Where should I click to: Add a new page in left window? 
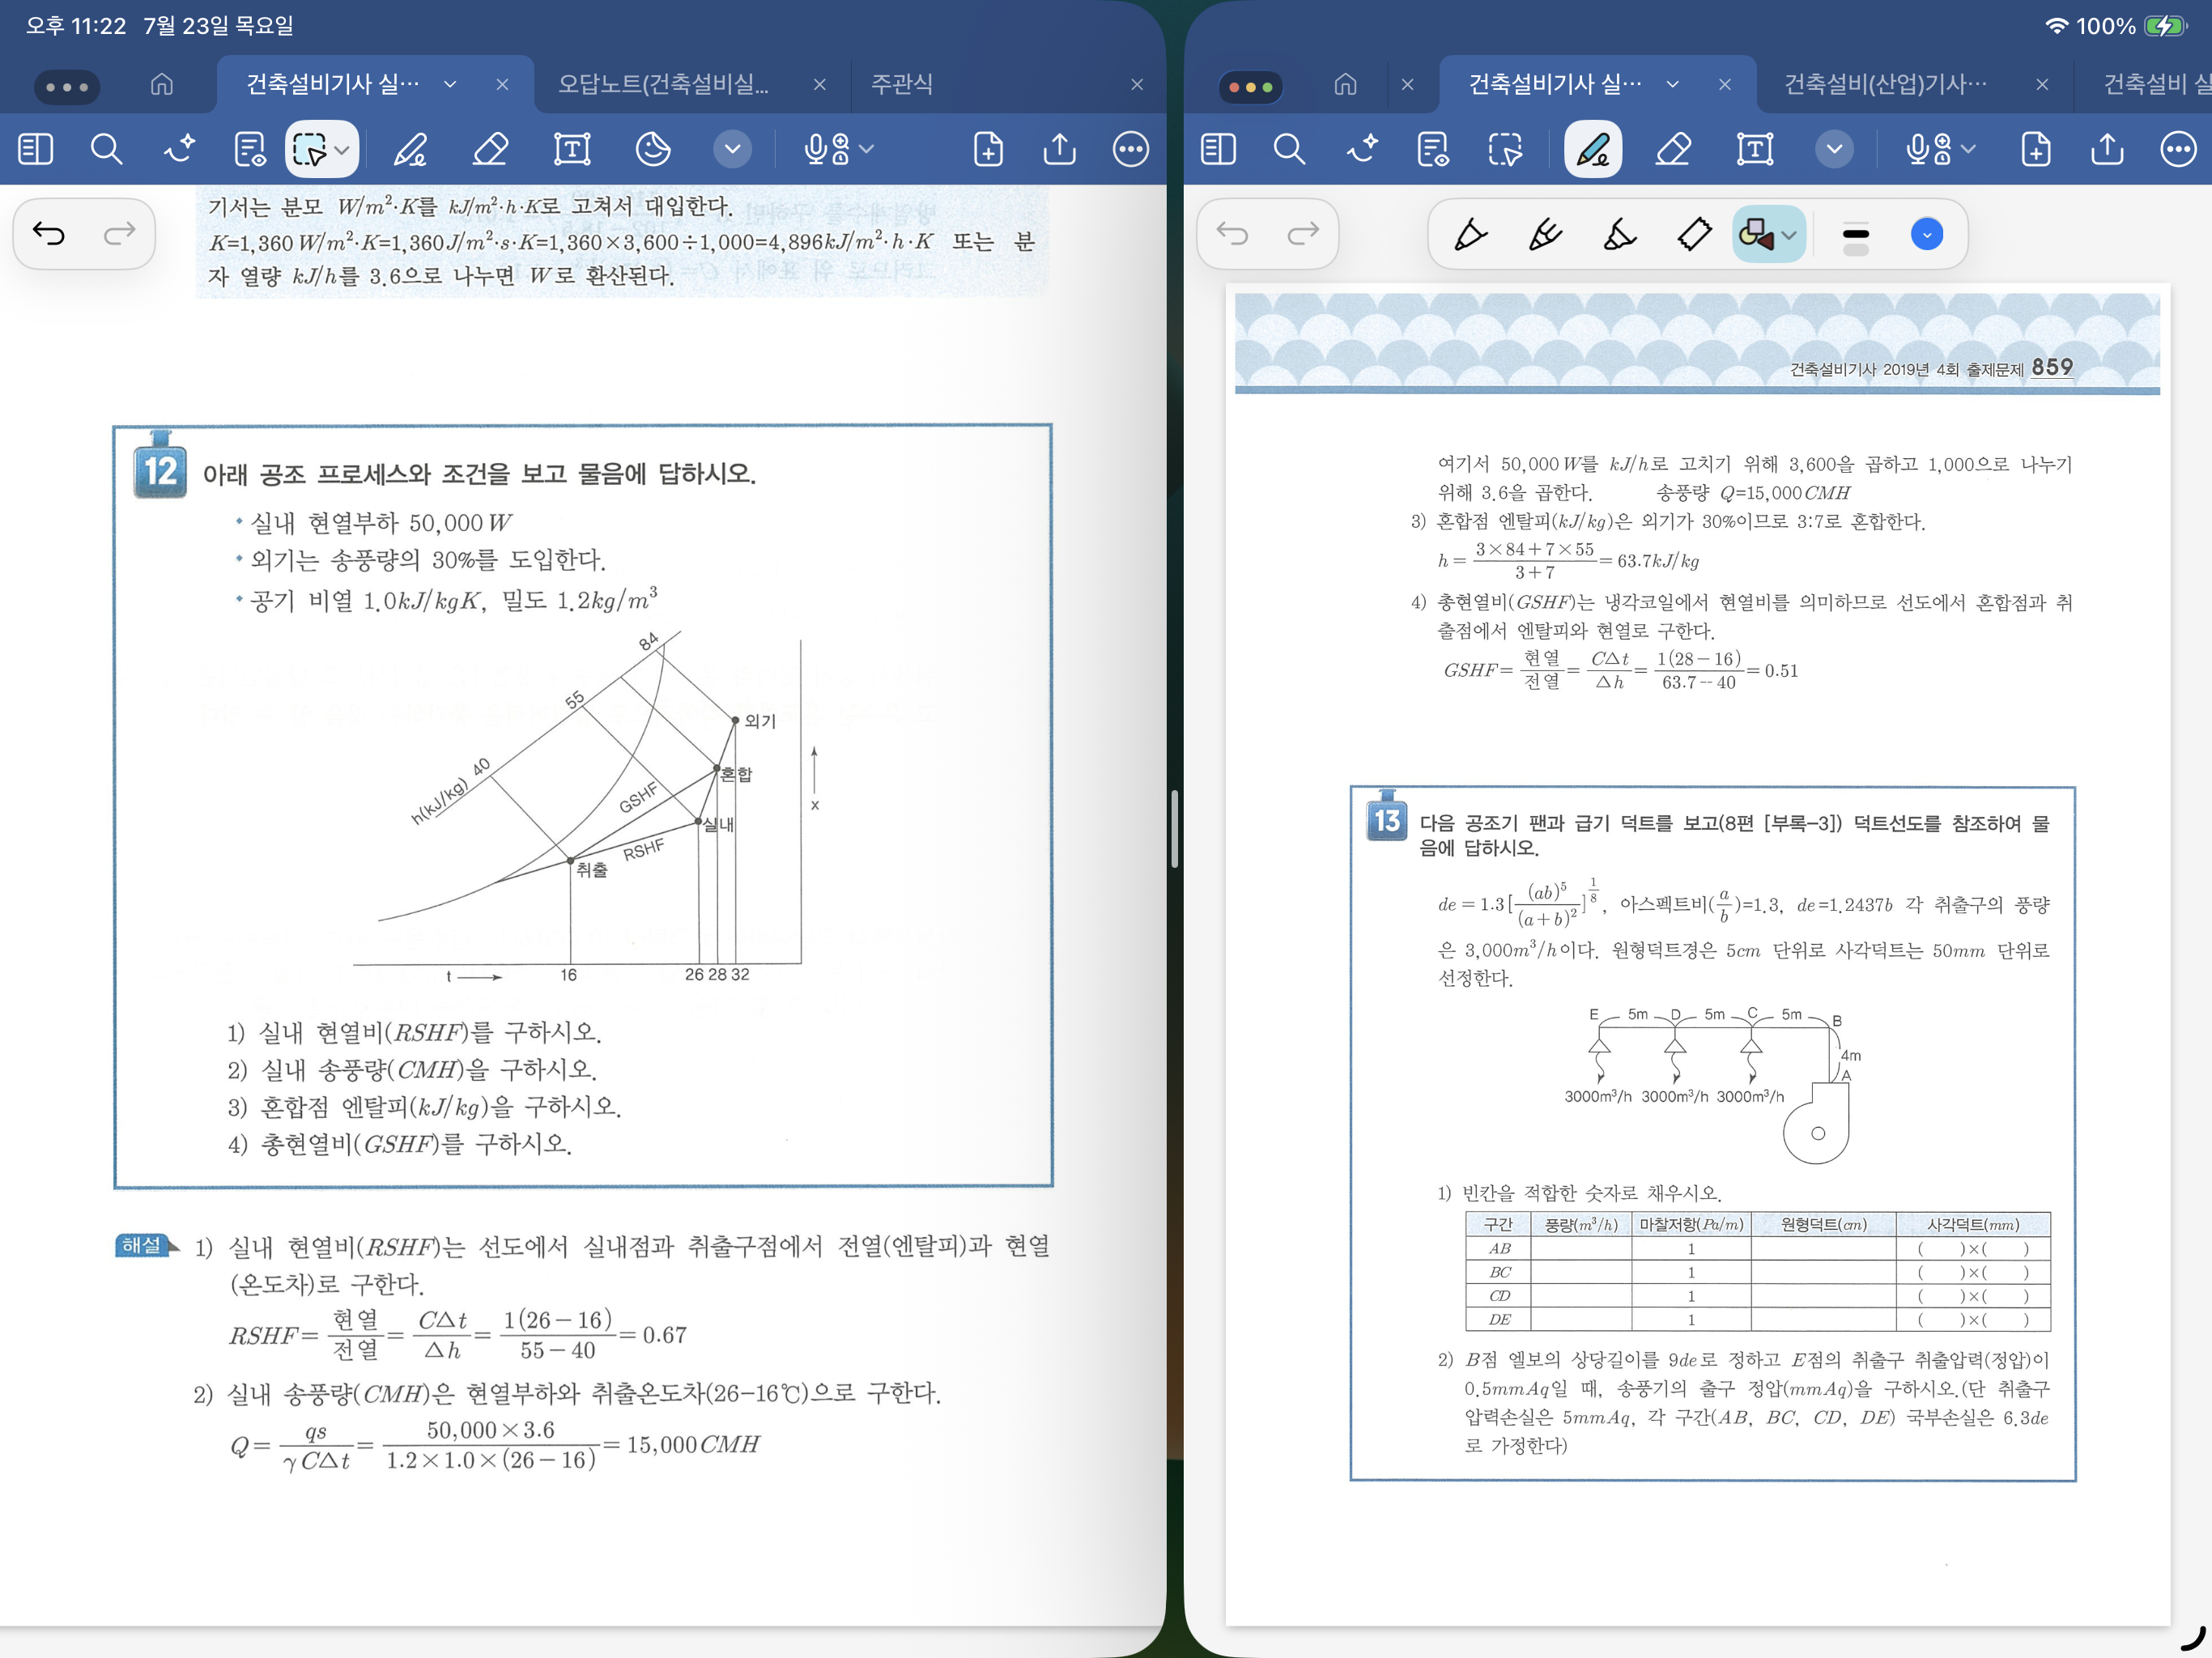[988, 149]
